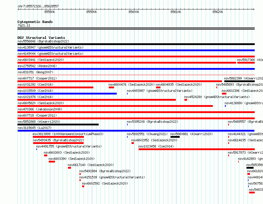Open the nsv1021978 (Coe2014) label
The width and height of the screenshot is (263, 204).
pyautogui.click(x=35, y=97)
